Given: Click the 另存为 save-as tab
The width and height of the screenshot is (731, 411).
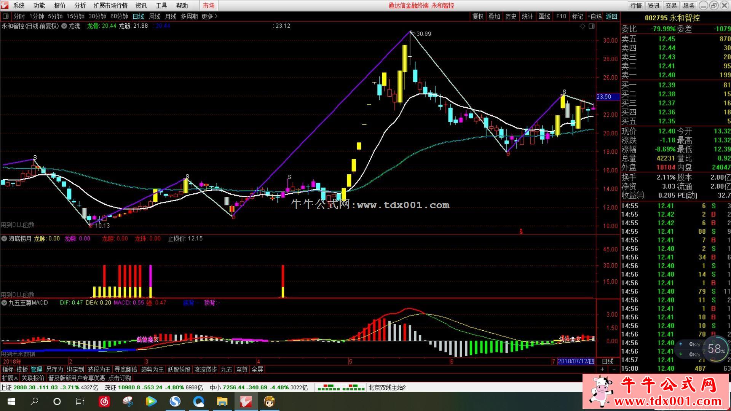Looking at the screenshot, I should 54,369.
